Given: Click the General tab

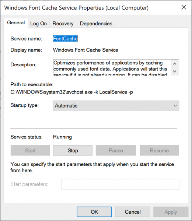Looking at the screenshot, I should pyautogui.click(x=16, y=23).
